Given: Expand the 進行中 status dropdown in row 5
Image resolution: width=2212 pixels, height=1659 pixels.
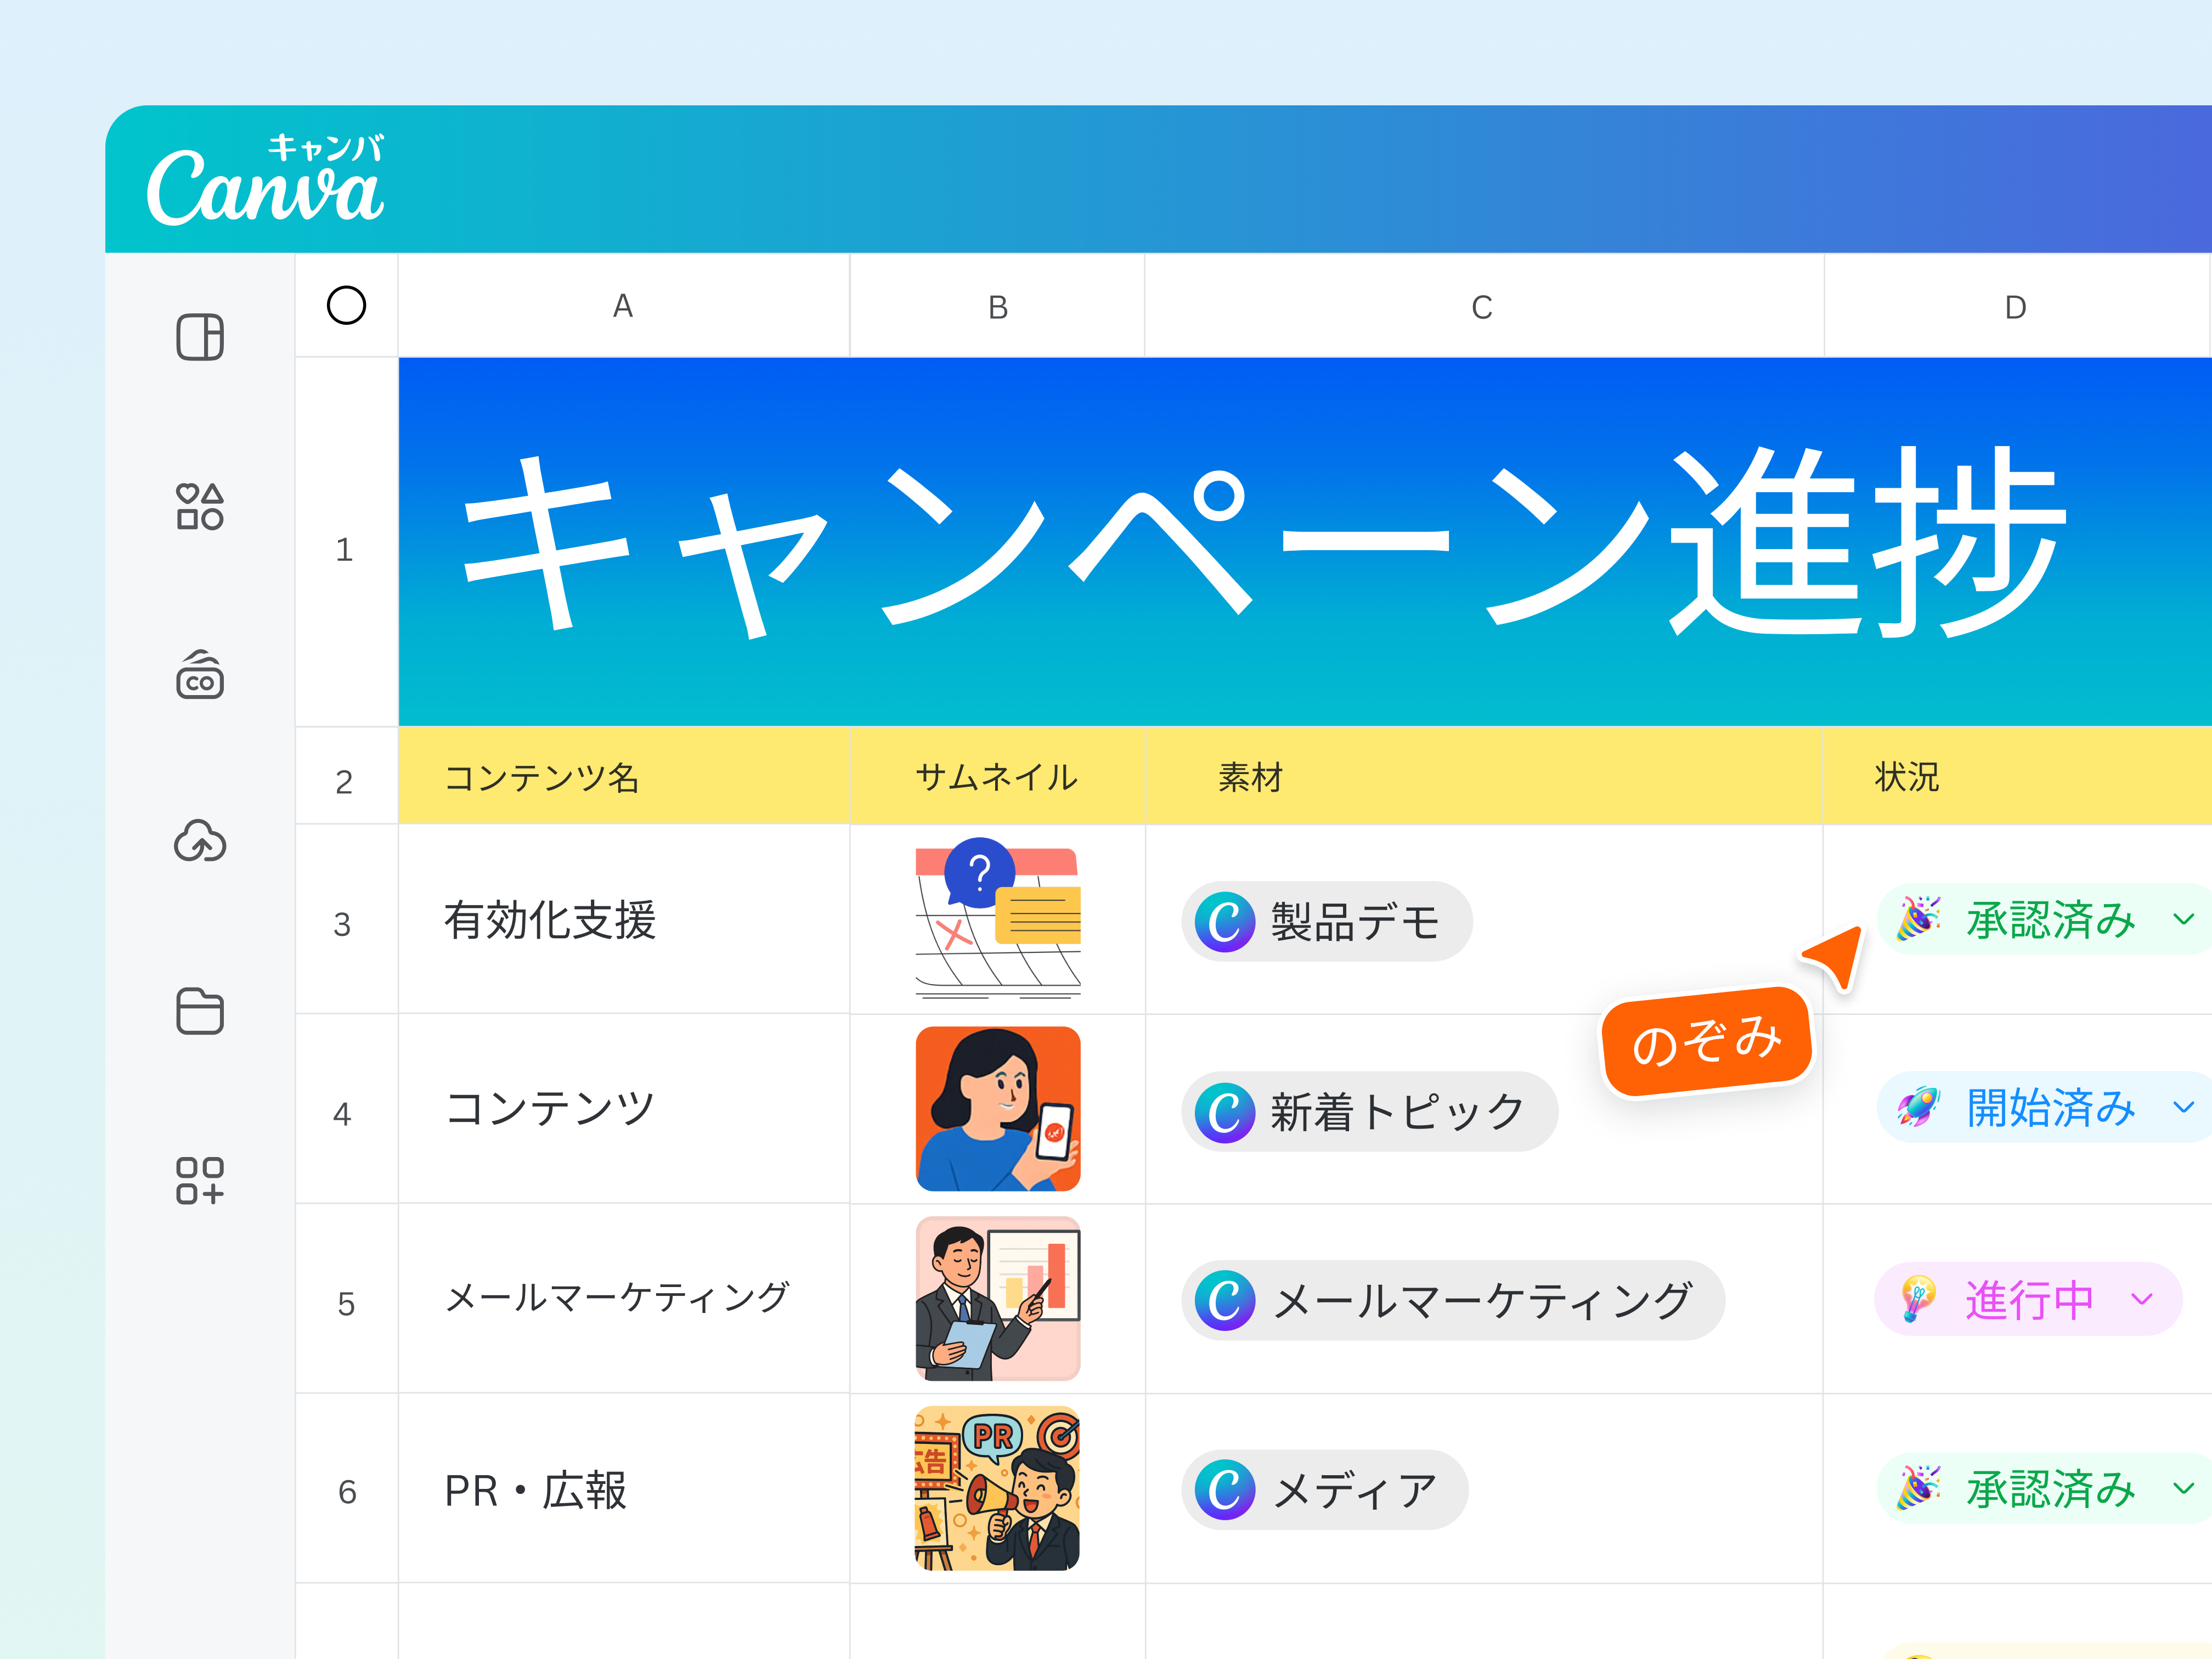Looking at the screenshot, I should (x=2142, y=1299).
